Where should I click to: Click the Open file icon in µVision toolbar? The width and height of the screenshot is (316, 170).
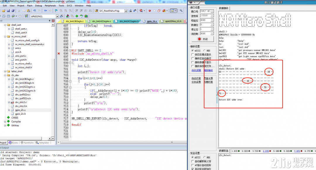[x=4, y=11]
